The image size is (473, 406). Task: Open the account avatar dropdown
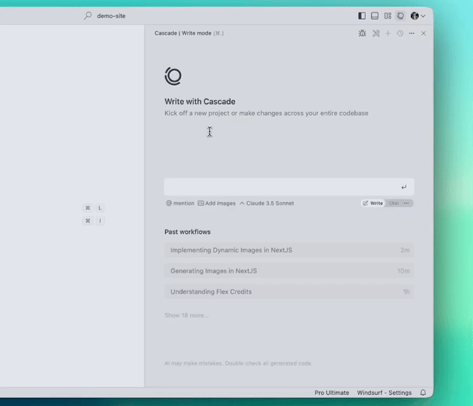(418, 16)
